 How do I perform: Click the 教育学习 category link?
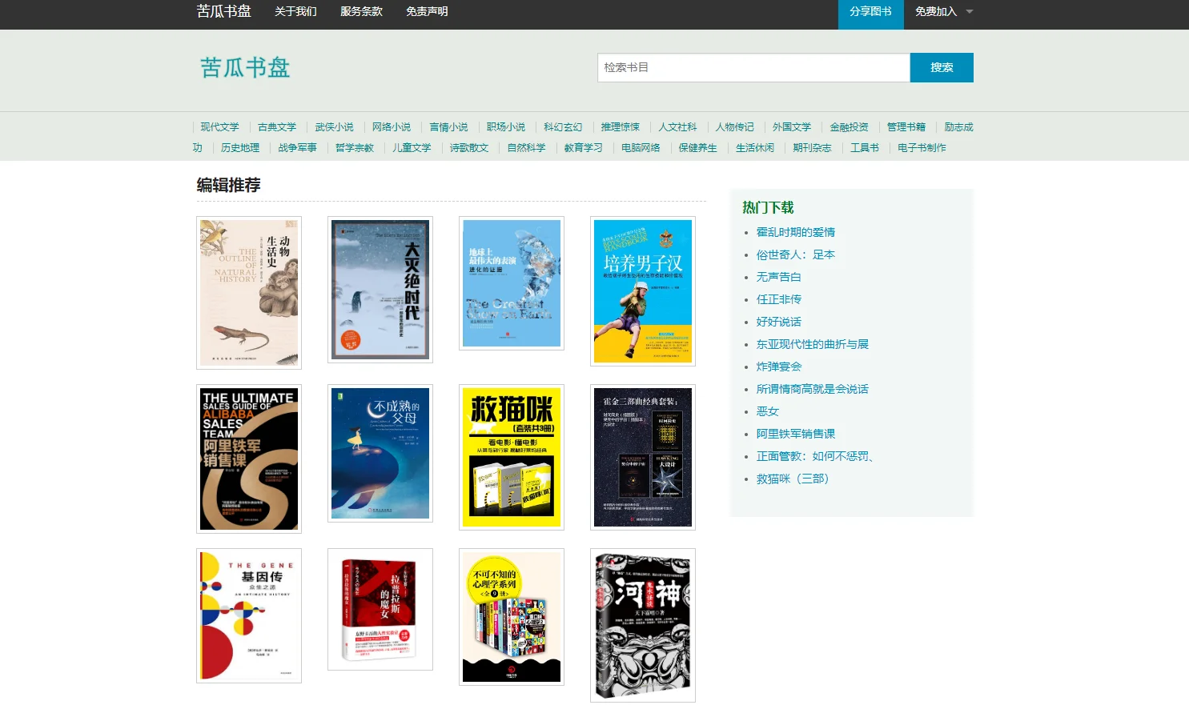click(584, 148)
